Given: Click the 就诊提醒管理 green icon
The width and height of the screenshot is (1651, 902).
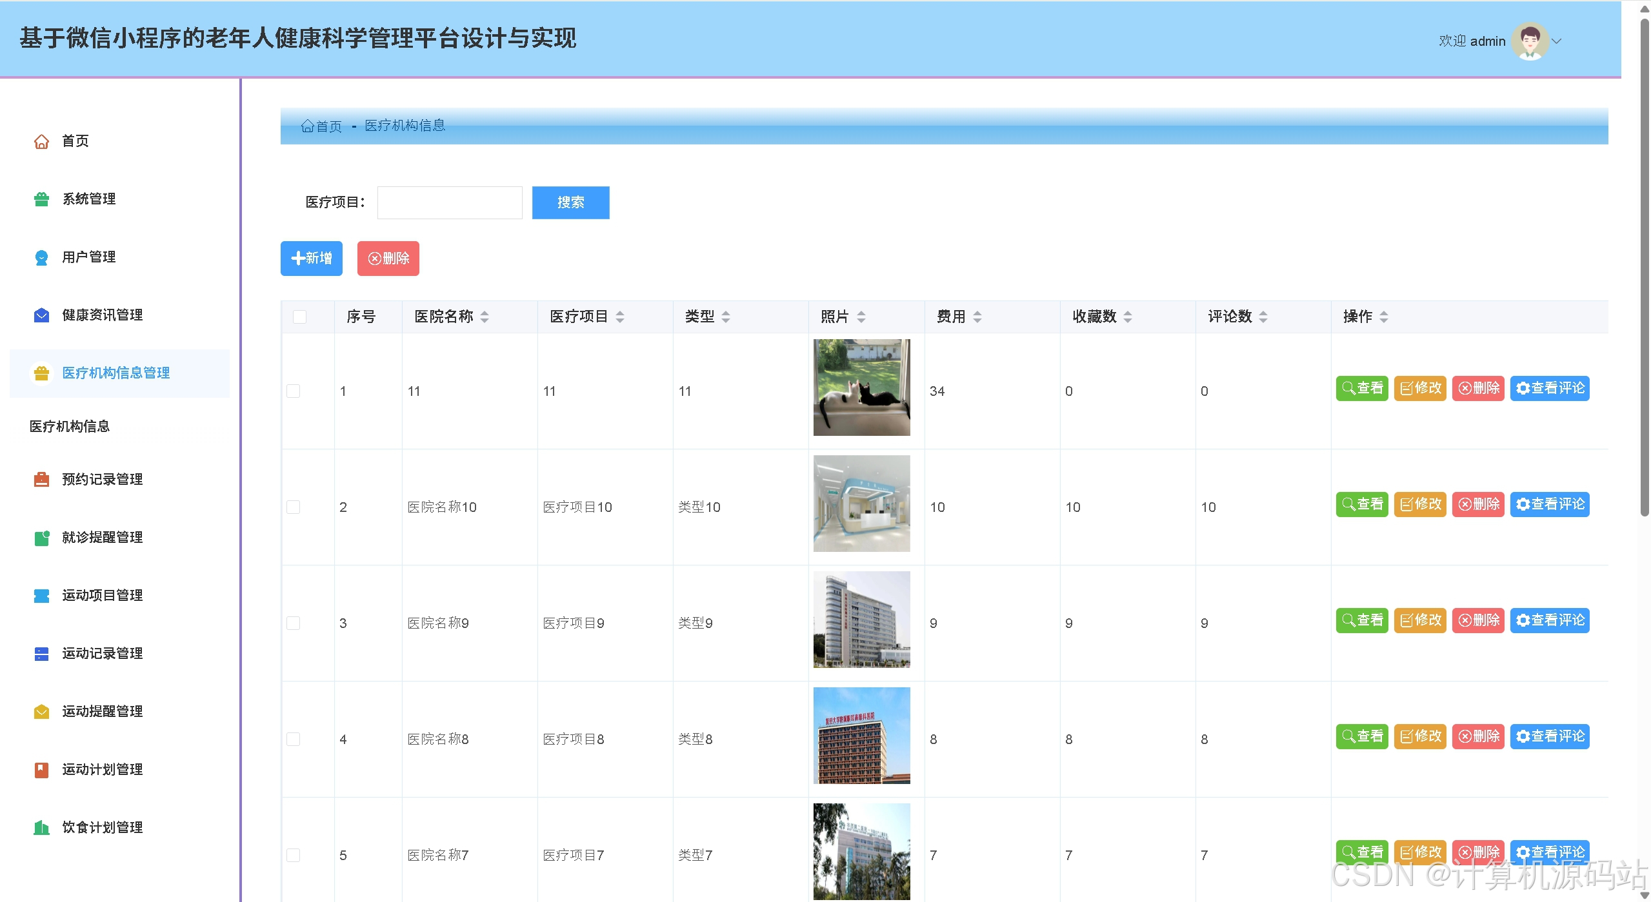Looking at the screenshot, I should coord(41,538).
